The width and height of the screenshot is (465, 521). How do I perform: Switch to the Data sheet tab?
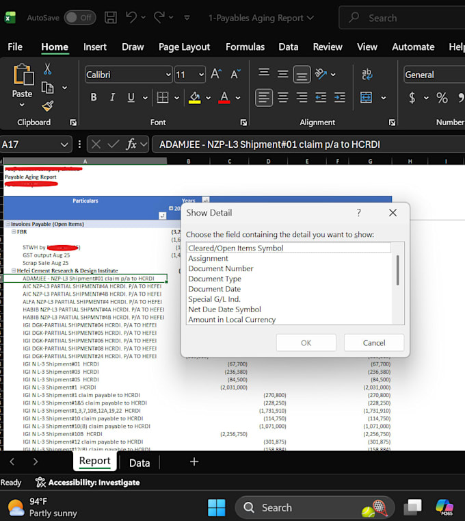[139, 463]
